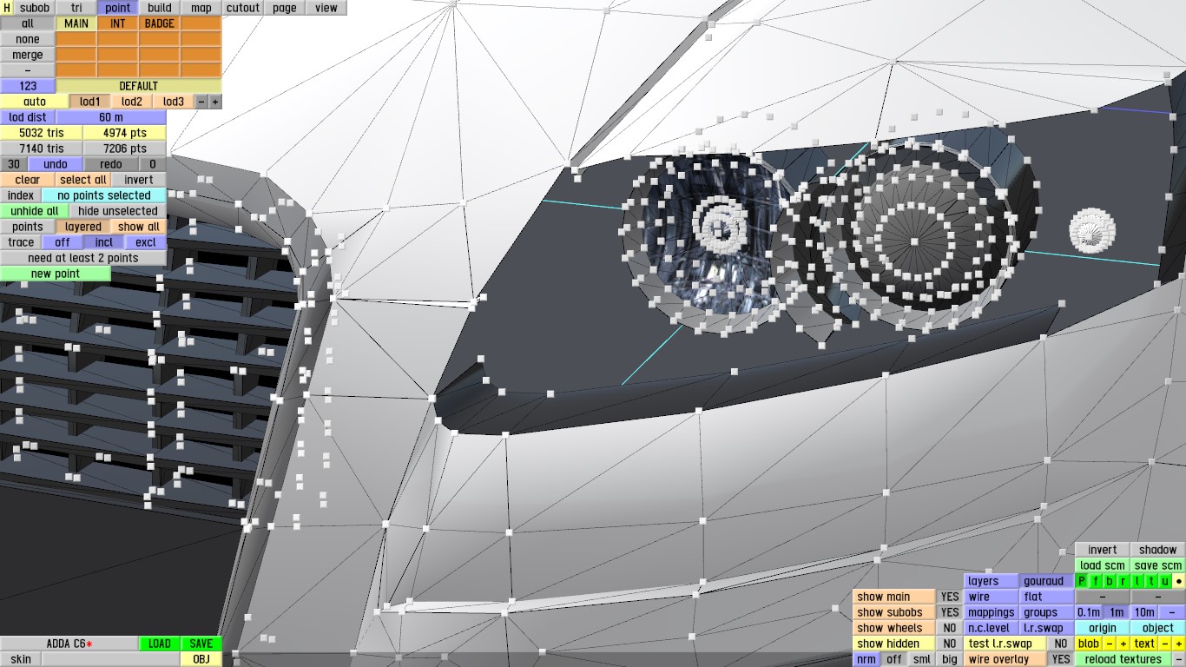Create a new point
This screenshot has width=1186, height=667.
click(56, 274)
